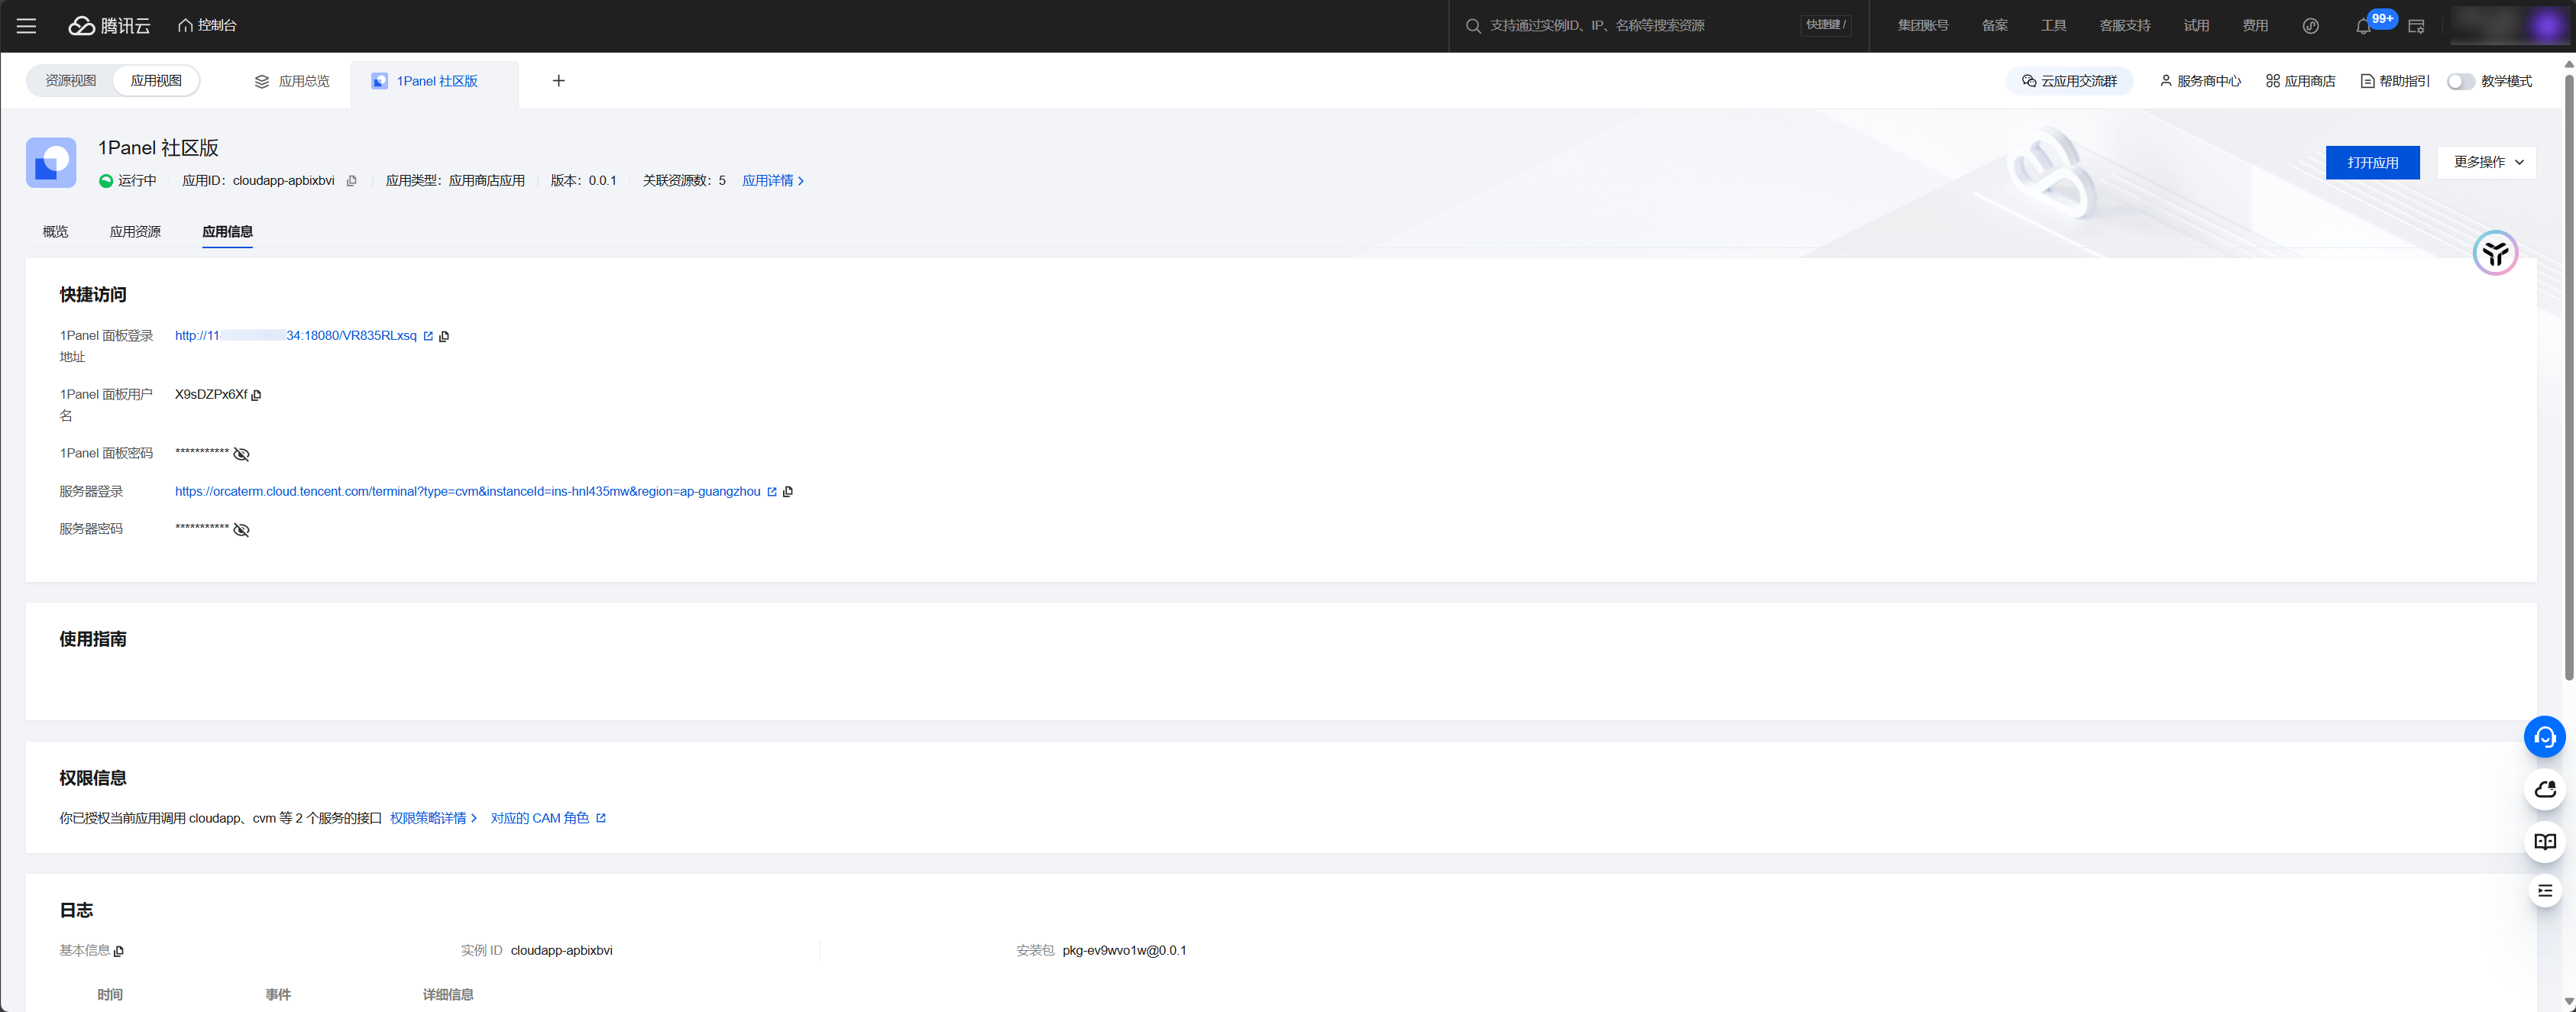Open customer service headset floating button

coord(2543,737)
